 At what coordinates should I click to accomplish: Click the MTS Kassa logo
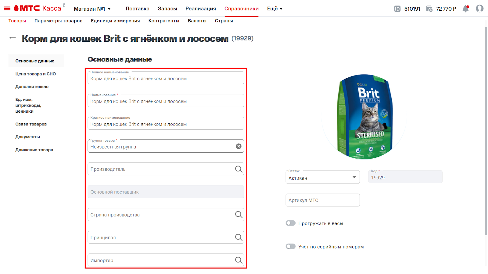(38, 8)
